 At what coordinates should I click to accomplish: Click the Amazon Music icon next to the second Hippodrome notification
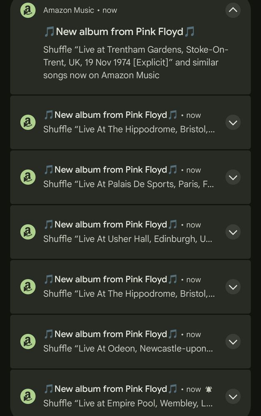point(27,287)
